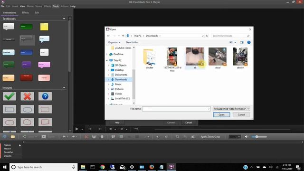This screenshot has height=171, width=304.
Task: Click the home icon in bottom toolbar
Action: [4, 137]
